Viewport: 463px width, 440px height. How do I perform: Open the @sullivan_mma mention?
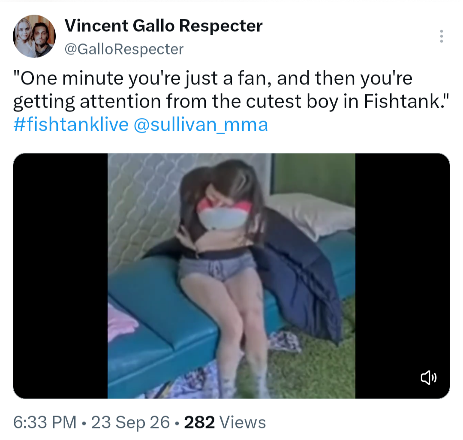[201, 124]
